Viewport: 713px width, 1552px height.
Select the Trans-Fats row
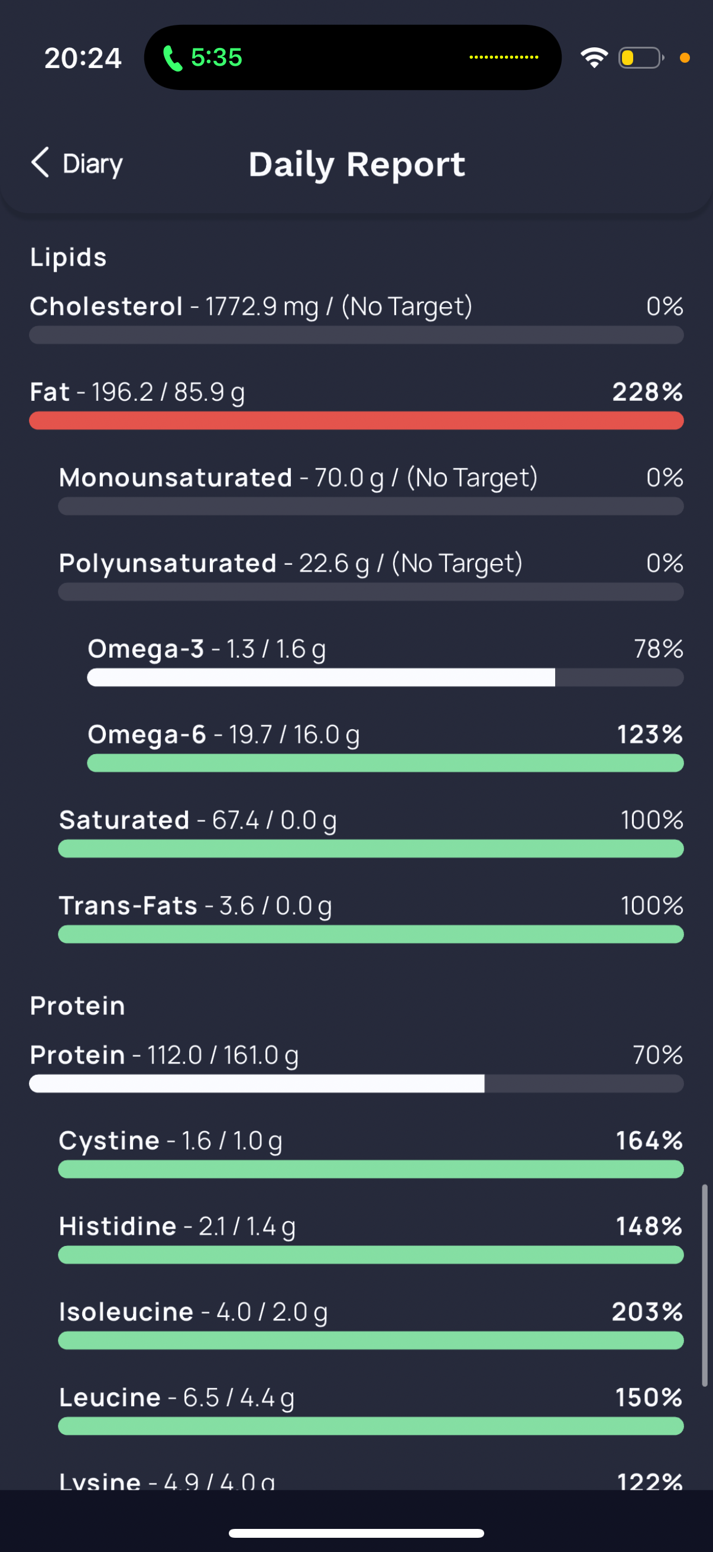tap(371, 917)
